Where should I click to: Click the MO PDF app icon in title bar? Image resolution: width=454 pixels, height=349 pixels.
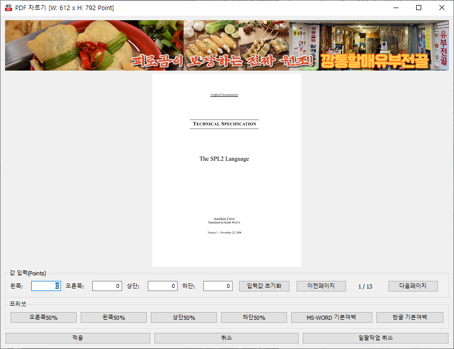(x=9, y=8)
